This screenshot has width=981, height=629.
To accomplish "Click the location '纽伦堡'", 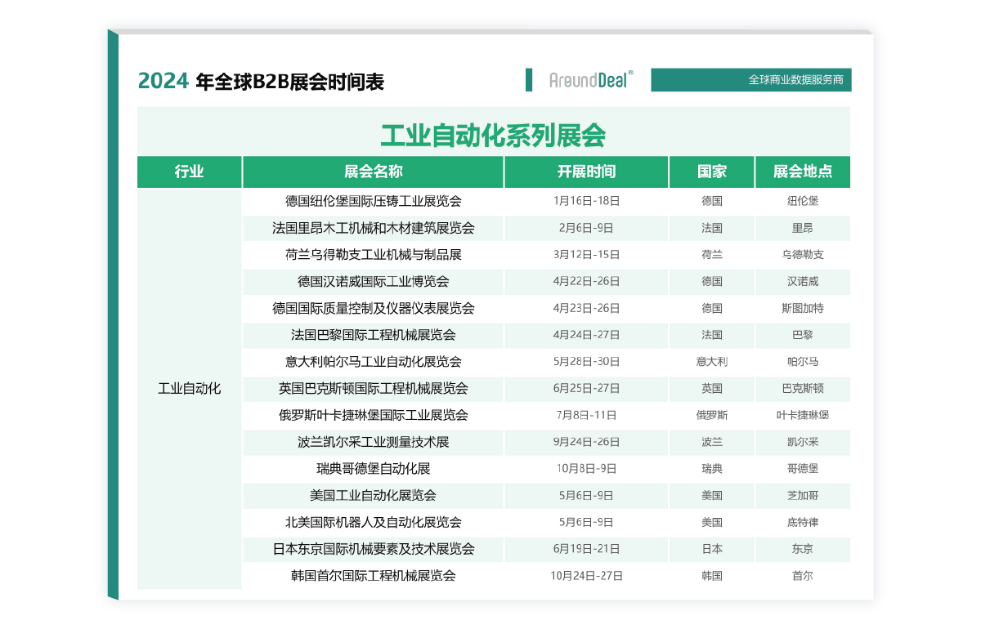I will [x=803, y=201].
